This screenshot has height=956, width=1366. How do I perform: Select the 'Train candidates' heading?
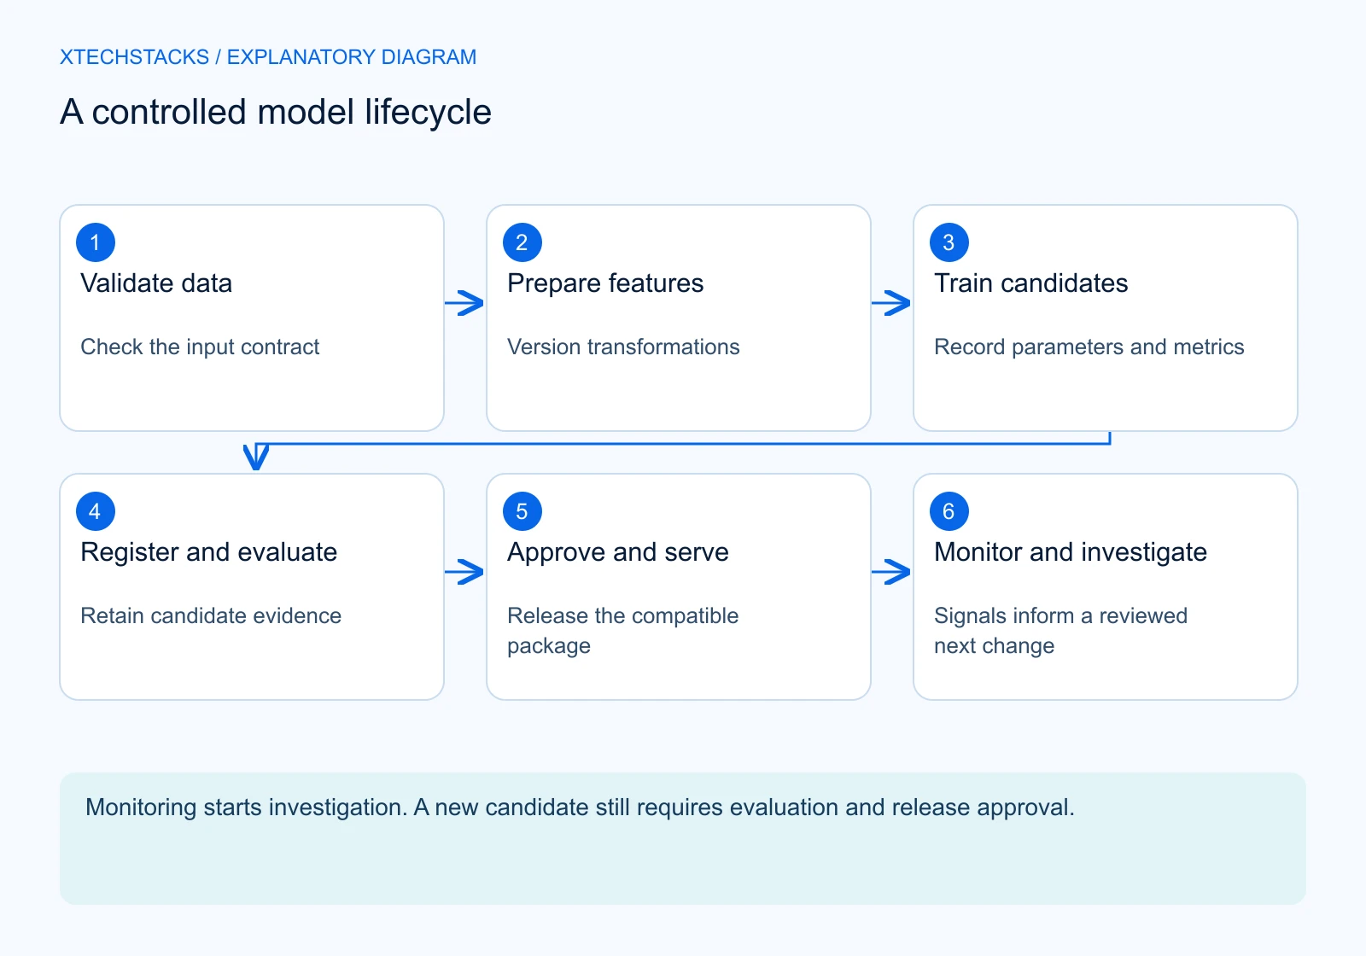pyautogui.click(x=1031, y=283)
